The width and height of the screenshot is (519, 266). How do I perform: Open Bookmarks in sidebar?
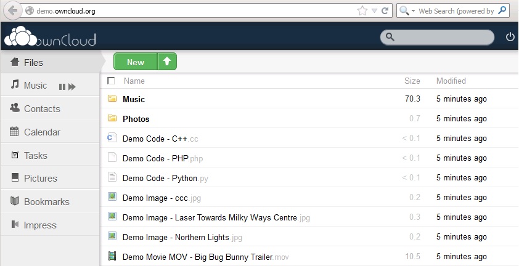tap(50, 201)
